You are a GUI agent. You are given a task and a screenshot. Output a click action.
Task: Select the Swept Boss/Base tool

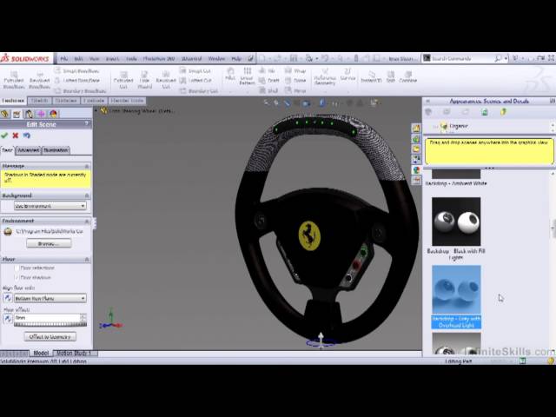[77, 71]
